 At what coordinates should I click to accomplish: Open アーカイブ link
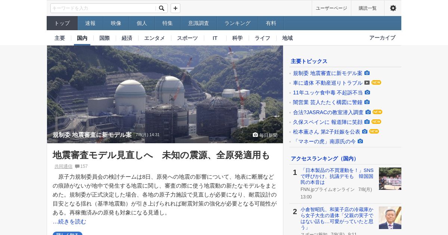[382, 38]
